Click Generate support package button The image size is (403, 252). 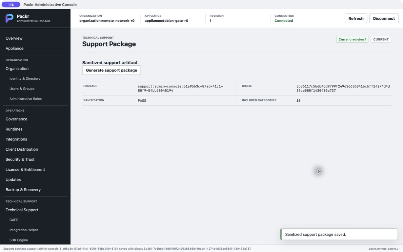coord(111,70)
